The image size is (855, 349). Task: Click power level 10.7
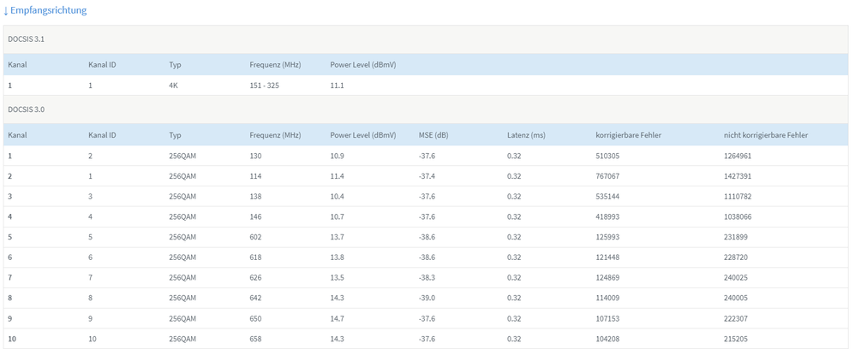coord(337,216)
